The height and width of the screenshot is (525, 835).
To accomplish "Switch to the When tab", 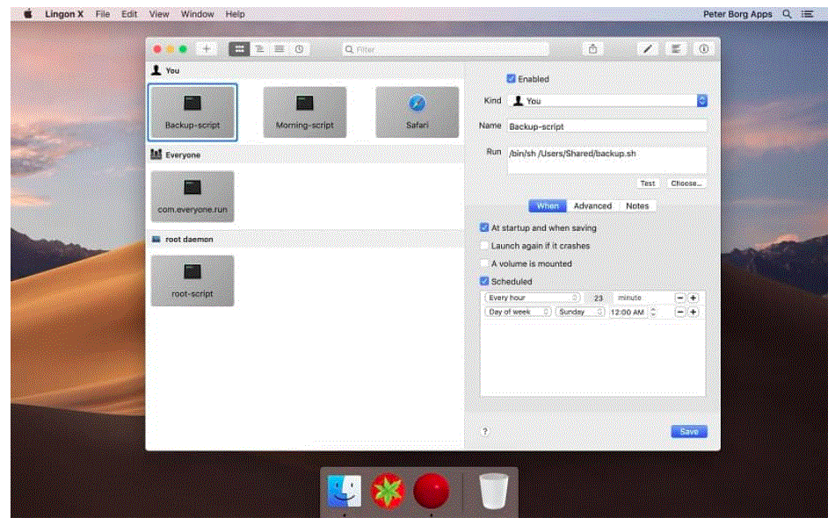I will [548, 205].
